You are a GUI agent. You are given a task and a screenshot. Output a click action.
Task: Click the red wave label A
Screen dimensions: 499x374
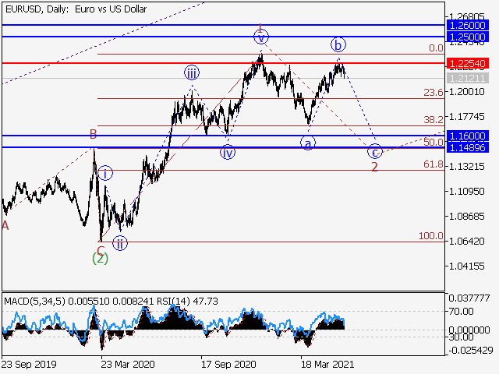[x=5, y=226]
